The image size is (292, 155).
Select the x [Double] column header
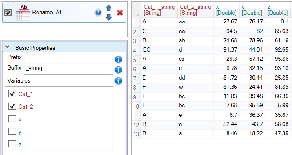click(x=226, y=10)
